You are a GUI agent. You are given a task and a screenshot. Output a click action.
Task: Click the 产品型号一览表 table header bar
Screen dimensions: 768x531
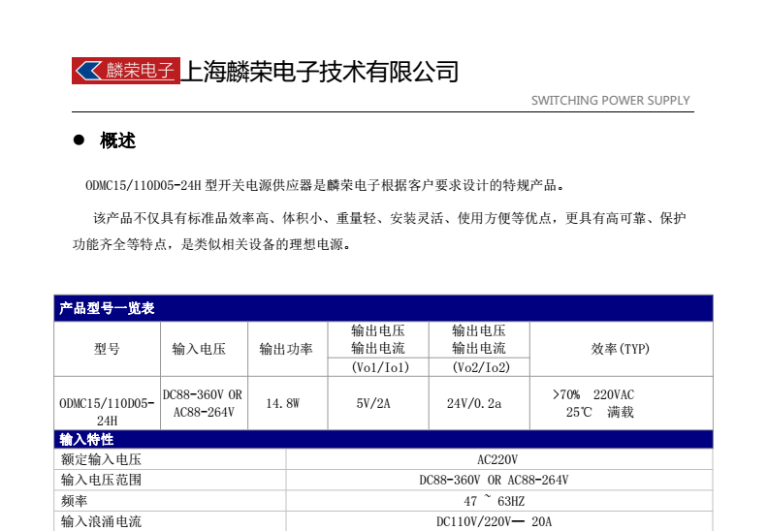[383, 308]
